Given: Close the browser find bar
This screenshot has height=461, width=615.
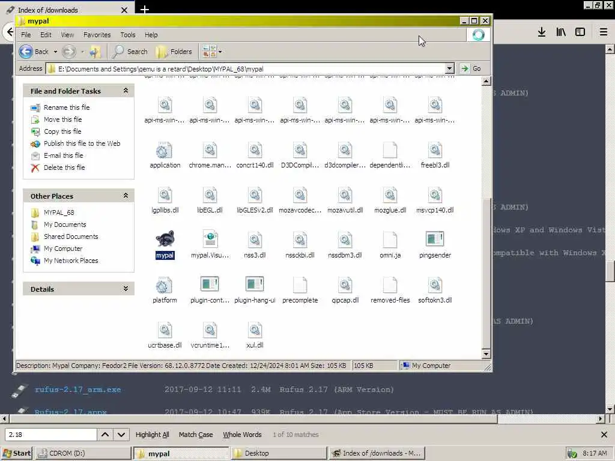Looking at the screenshot, I should coord(604,435).
